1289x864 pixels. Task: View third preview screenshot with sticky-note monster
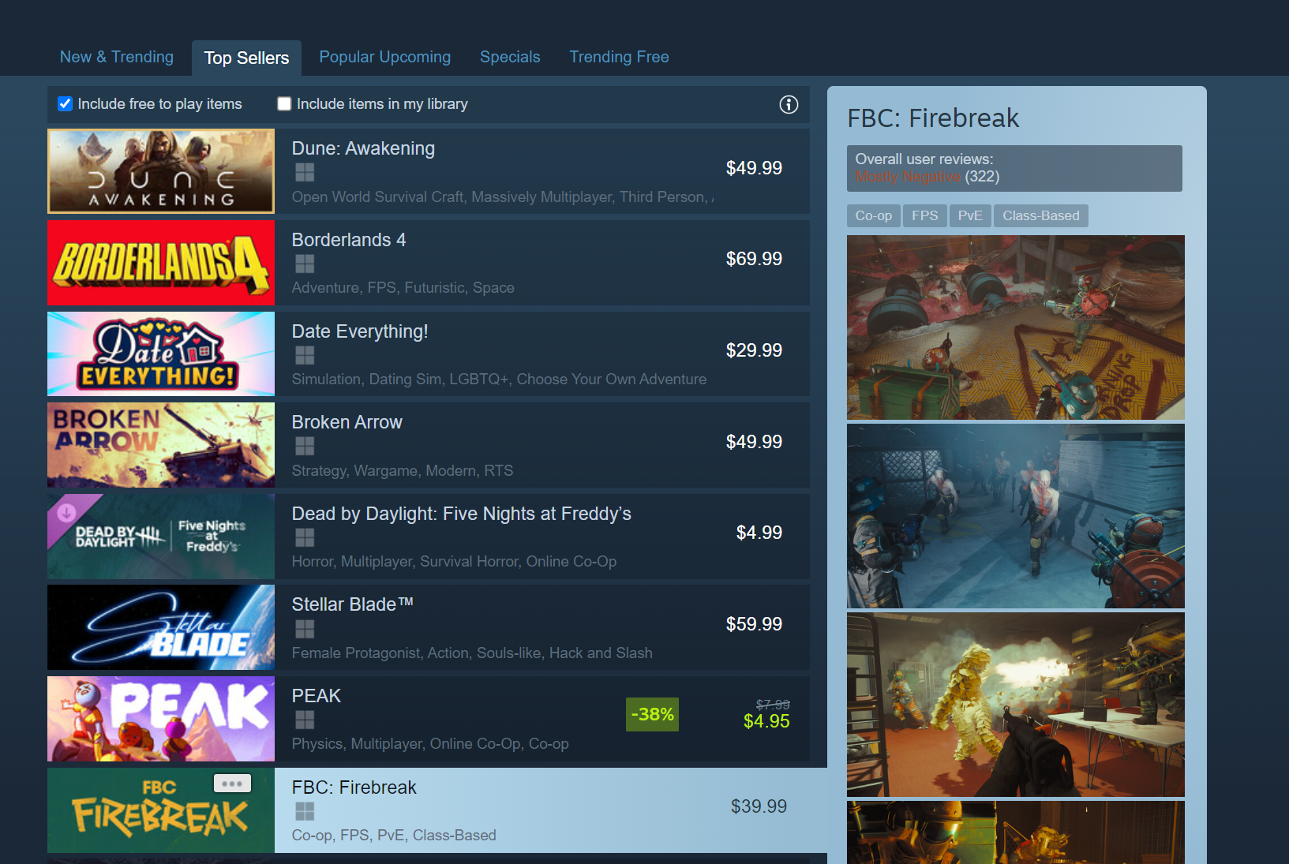click(1016, 705)
